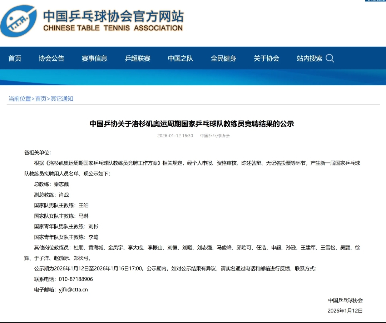Open the 全民健身 navigation menu item
This screenshot has width=386, height=323.
pos(223,58)
